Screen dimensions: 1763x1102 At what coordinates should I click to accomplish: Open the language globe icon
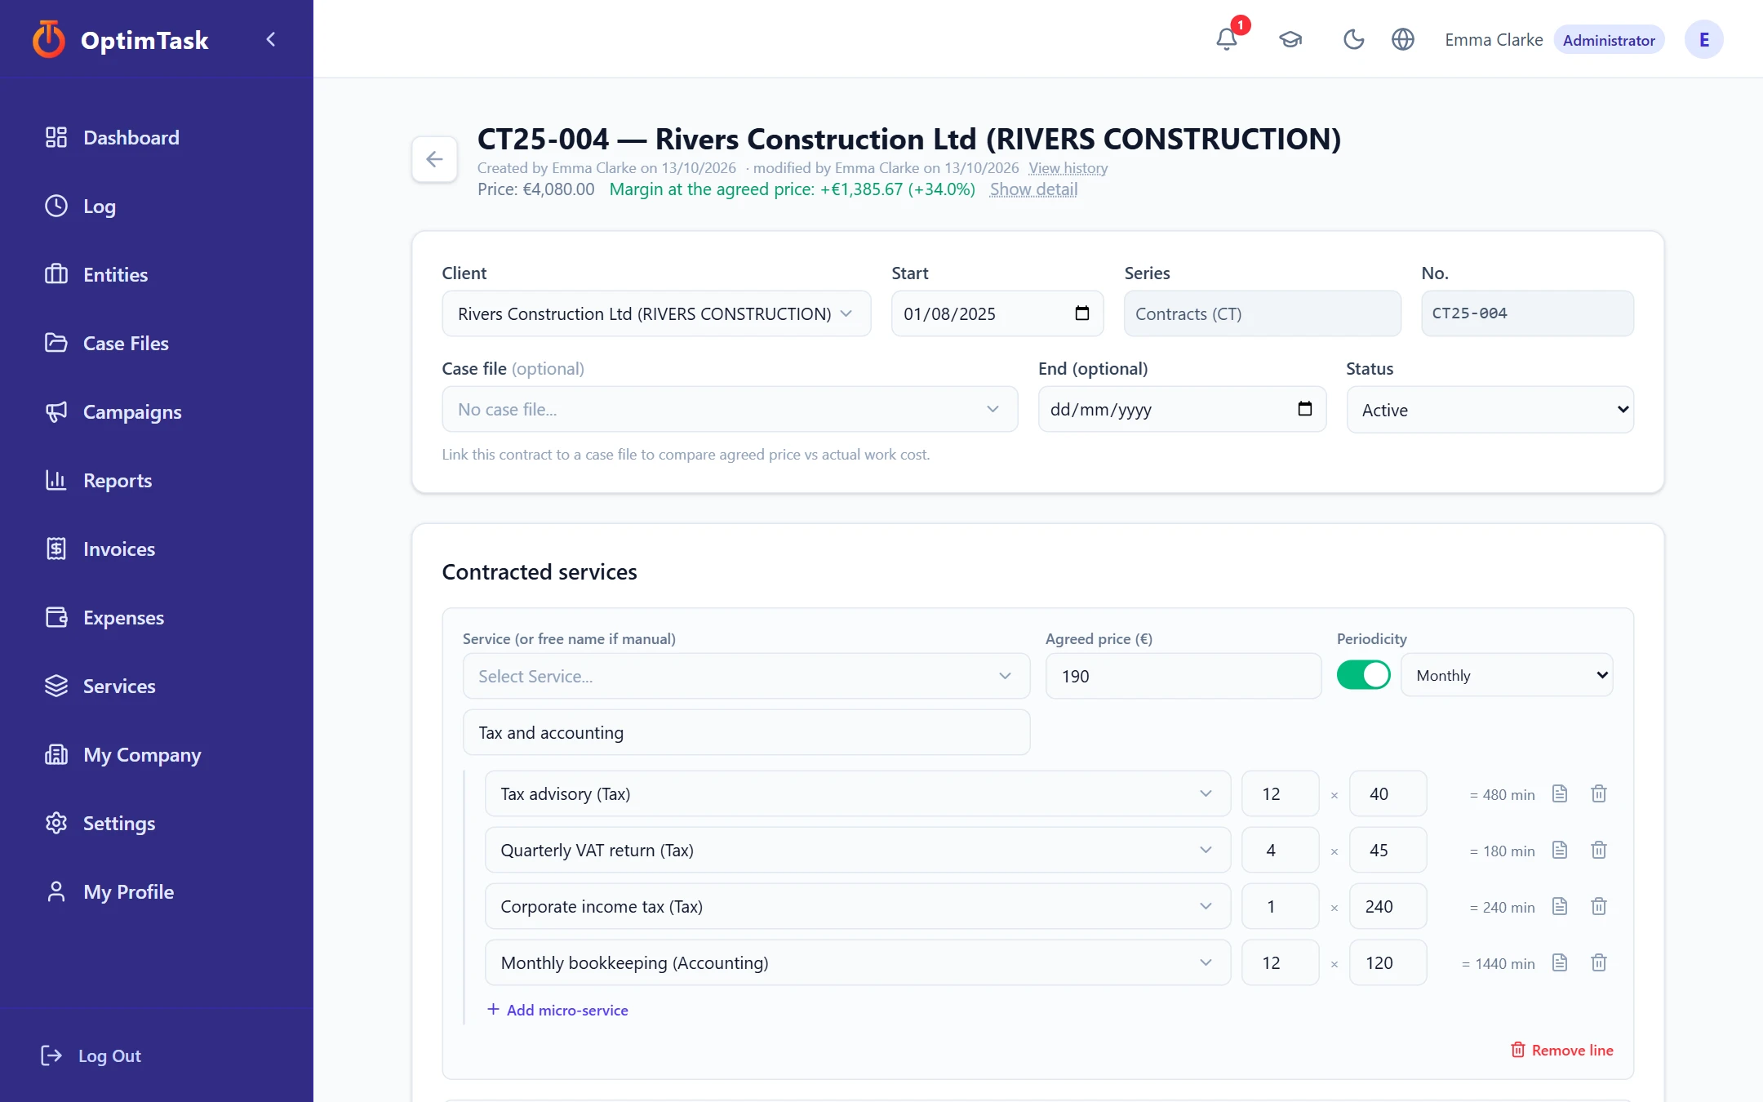tap(1402, 39)
